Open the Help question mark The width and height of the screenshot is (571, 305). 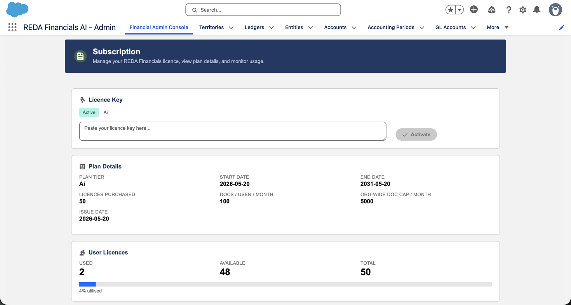pos(509,10)
